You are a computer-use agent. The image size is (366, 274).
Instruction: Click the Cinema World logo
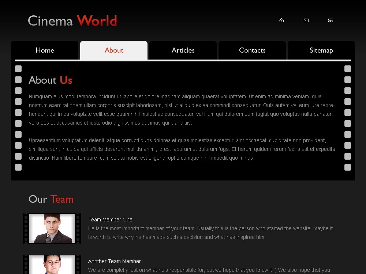72,21
